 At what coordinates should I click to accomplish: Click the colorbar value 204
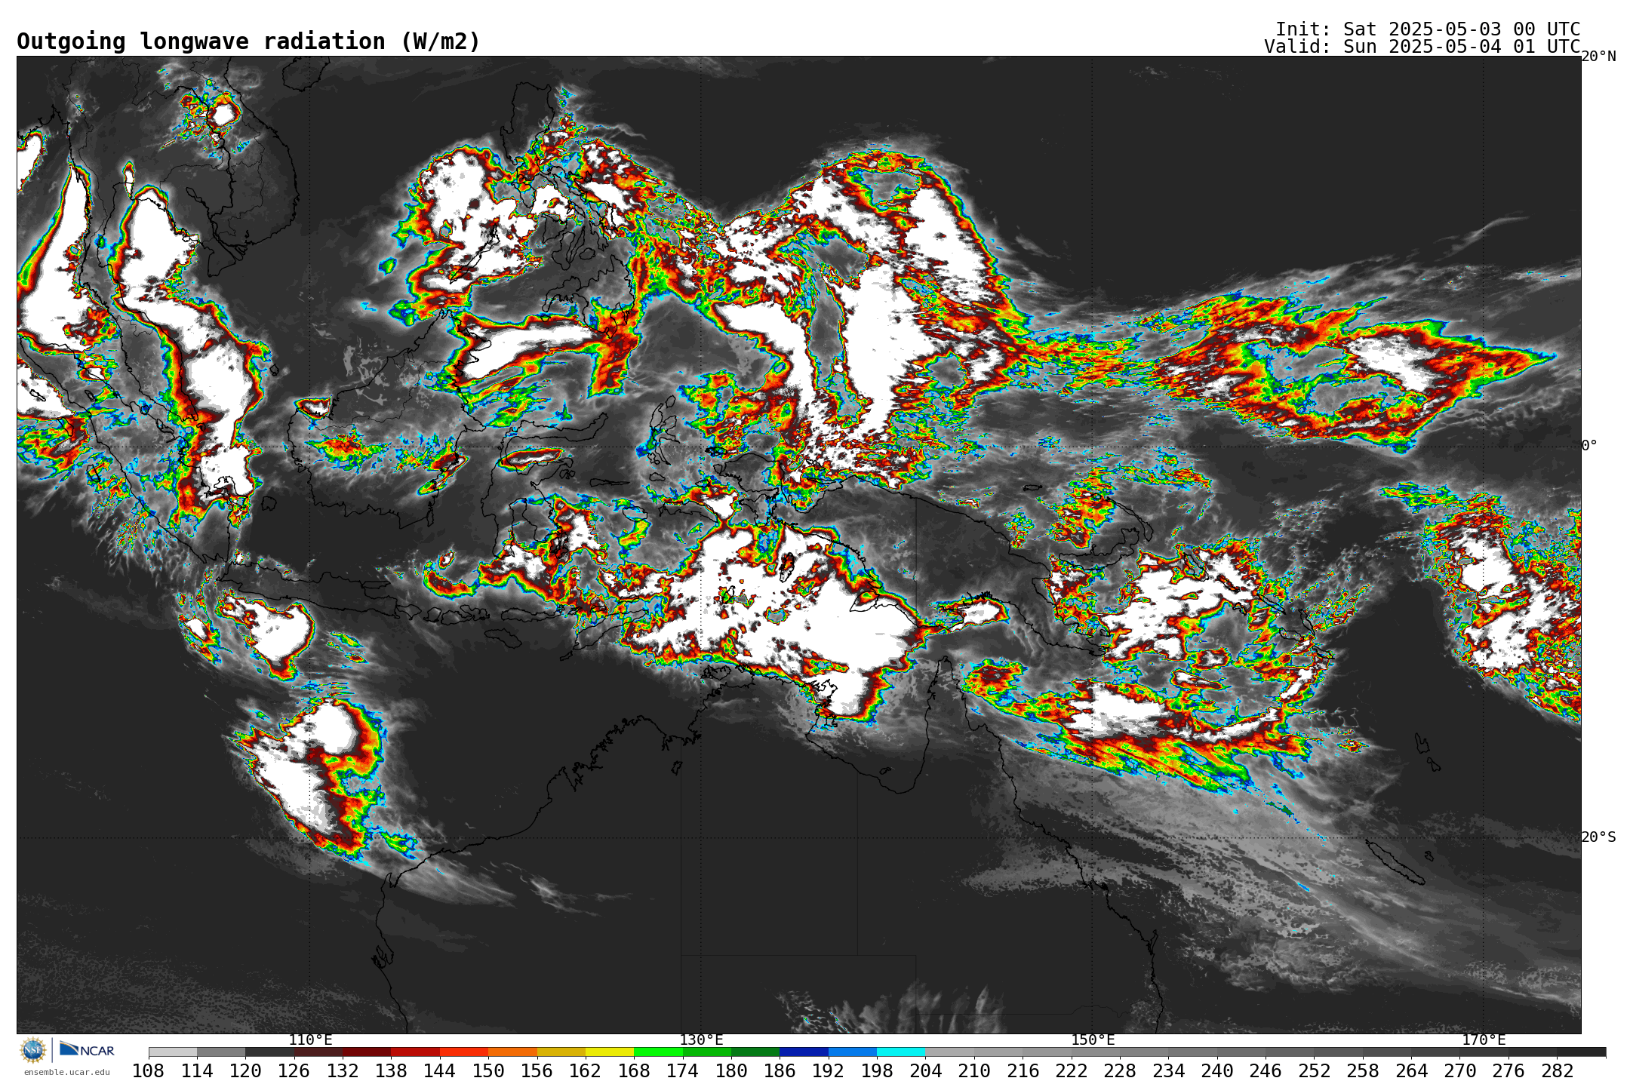(925, 1071)
